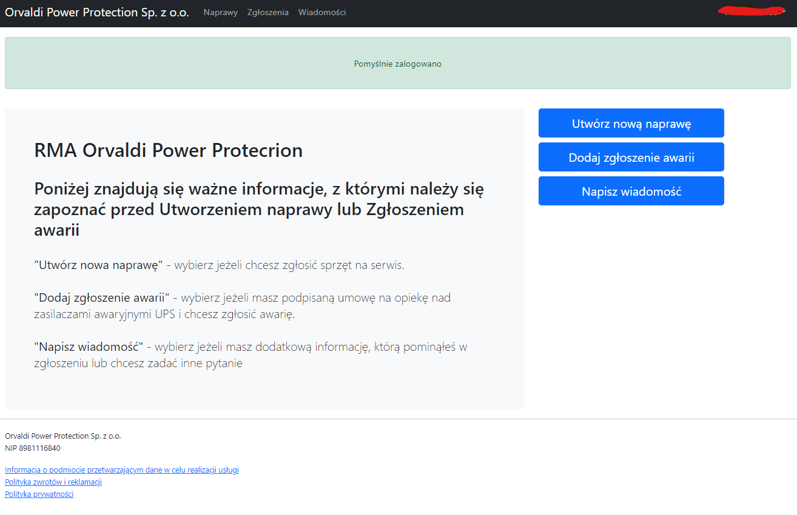Click the "Utwórz nowa naprawę" description paragraph
Image resolution: width=797 pixels, height=515 pixels.
click(x=218, y=265)
